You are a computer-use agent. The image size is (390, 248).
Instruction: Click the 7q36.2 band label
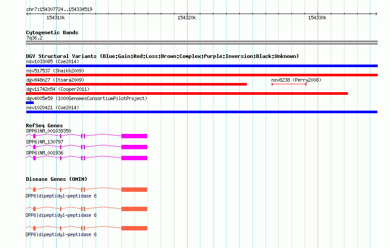coord(34,38)
